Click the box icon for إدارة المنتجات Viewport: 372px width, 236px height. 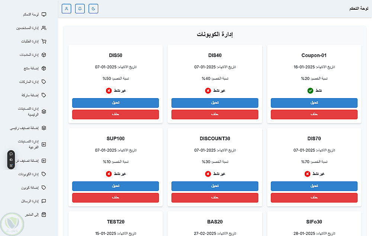pos(44,55)
